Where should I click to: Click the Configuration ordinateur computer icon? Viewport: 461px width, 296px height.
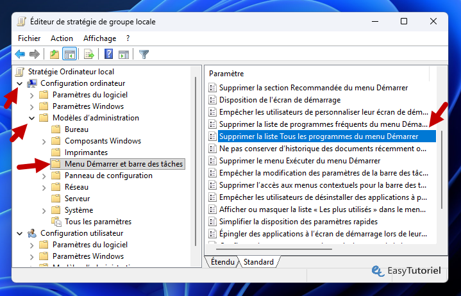(32, 83)
